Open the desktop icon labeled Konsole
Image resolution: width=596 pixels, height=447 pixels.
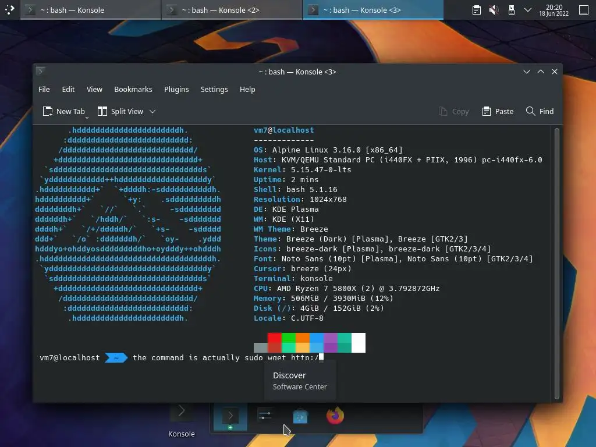point(182,420)
